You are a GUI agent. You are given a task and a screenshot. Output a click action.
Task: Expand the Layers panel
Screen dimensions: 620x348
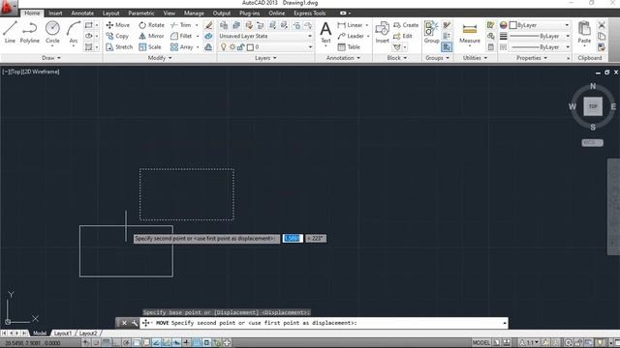pos(265,58)
